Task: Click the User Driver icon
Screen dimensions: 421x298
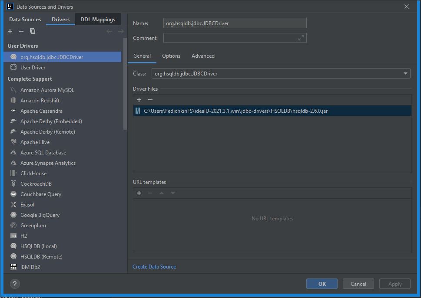Action: point(13,67)
